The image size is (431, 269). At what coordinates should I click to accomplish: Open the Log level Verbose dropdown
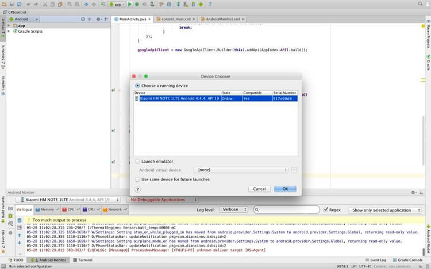(x=234, y=210)
